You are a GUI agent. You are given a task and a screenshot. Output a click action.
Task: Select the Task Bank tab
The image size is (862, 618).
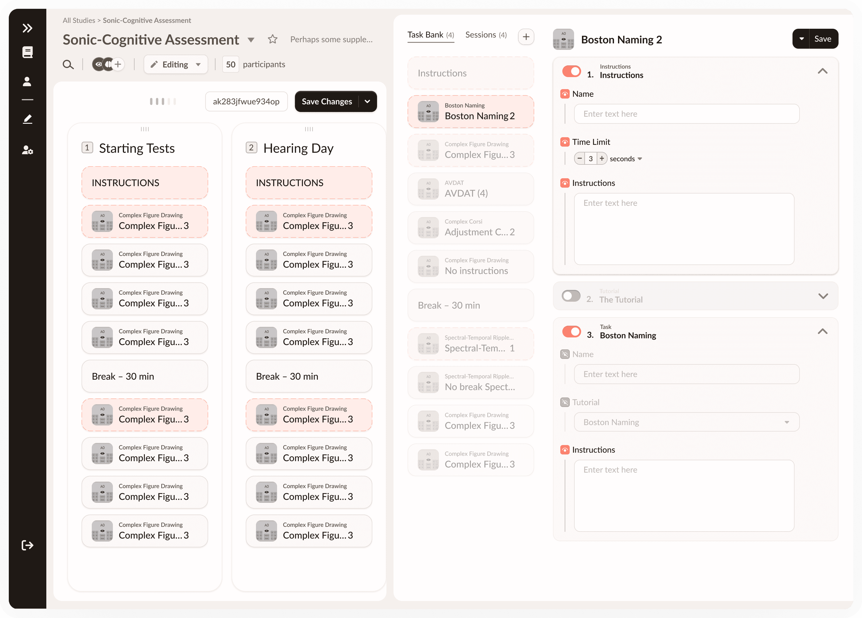[431, 35]
